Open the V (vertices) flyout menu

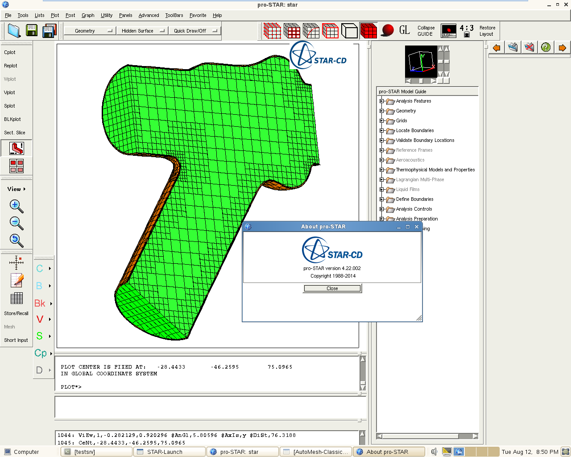pyautogui.click(x=43, y=320)
